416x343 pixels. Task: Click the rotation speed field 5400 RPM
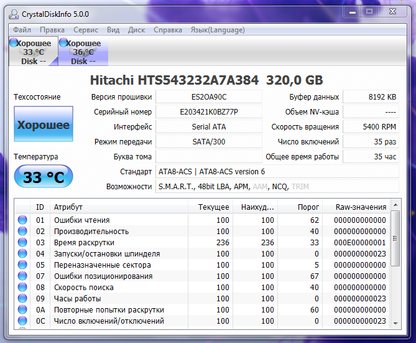tap(371, 127)
